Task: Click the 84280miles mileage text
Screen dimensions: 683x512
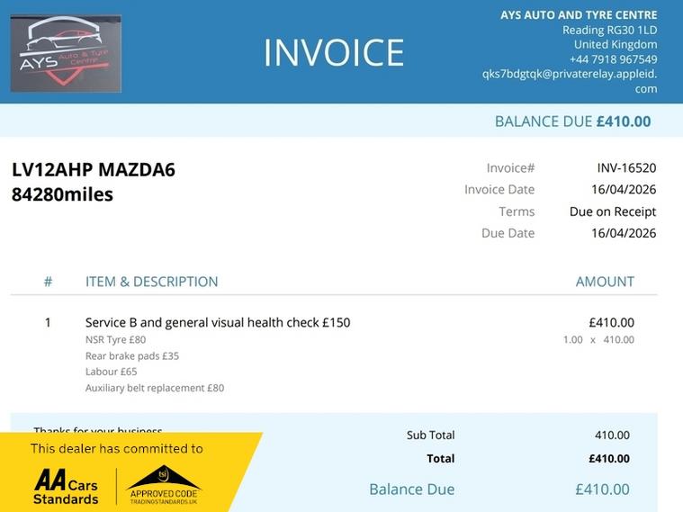Action: pos(63,194)
